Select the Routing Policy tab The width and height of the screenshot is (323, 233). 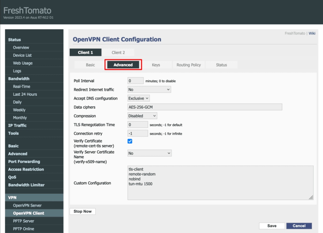pos(188,65)
